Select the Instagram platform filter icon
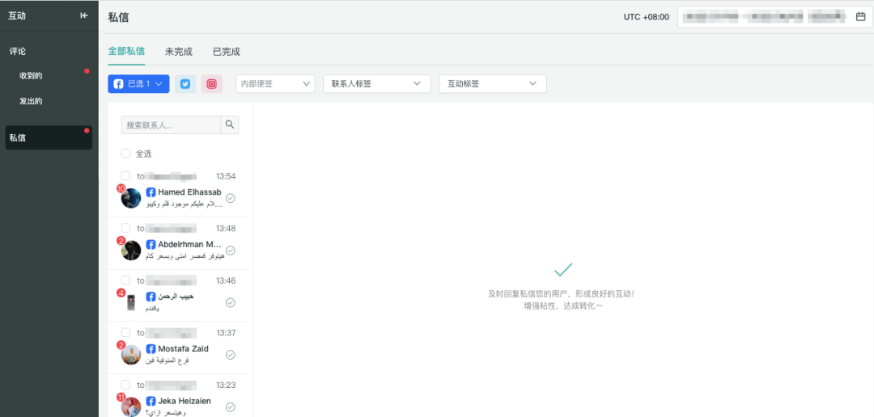 (x=211, y=84)
